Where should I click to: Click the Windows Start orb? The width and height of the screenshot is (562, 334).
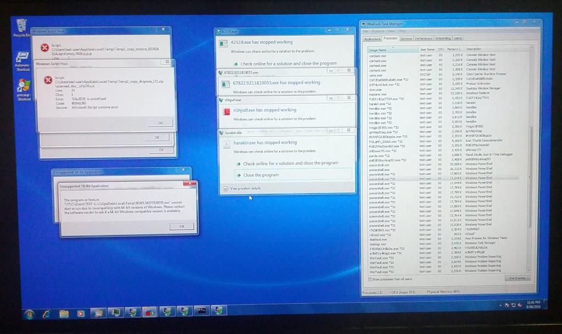point(30,314)
